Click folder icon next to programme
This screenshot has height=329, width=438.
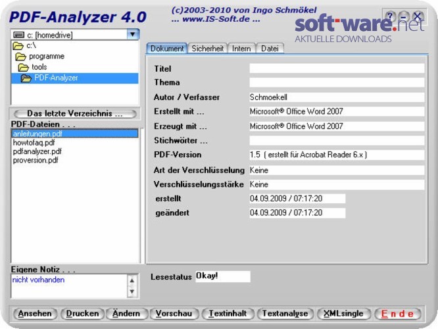coord(20,57)
